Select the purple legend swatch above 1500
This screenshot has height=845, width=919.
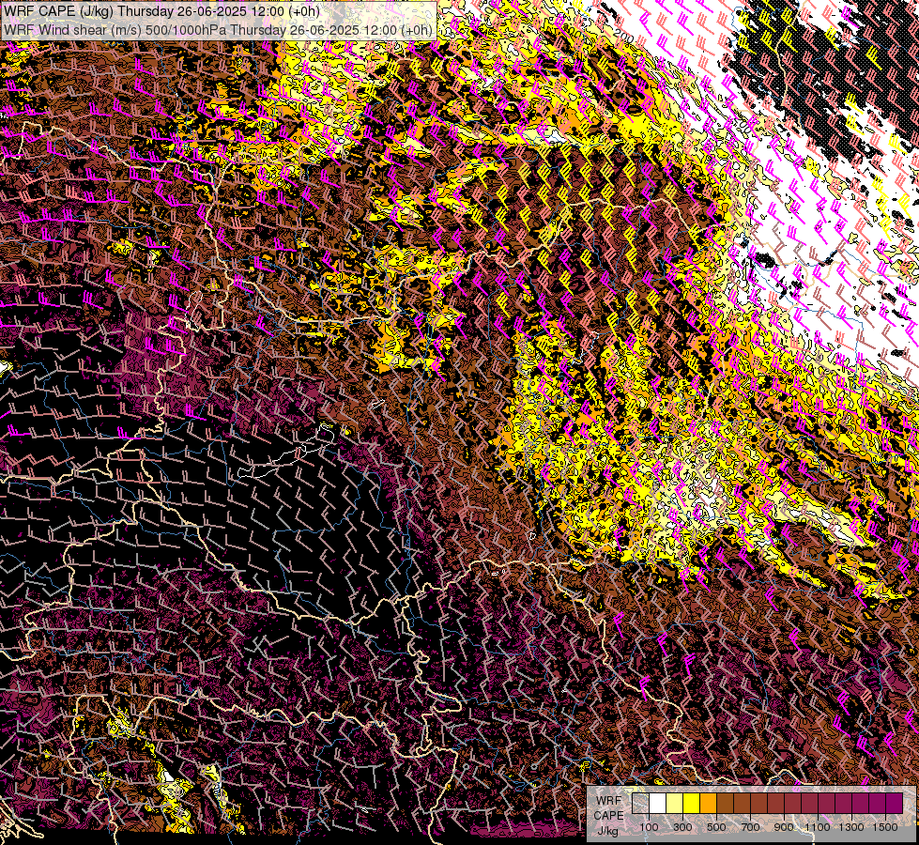point(895,804)
